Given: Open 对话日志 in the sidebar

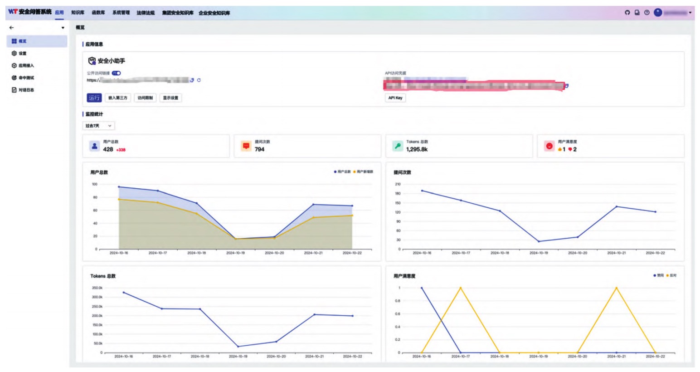Looking at the screenshot, I should [26, 90].
